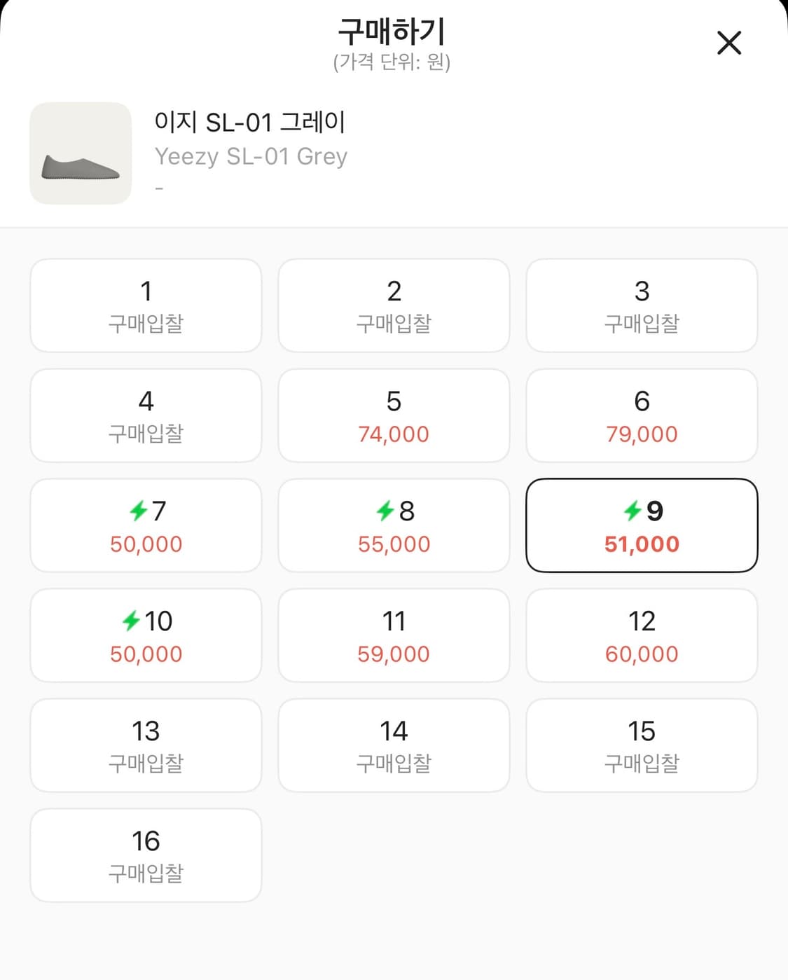Tap the 55,000 price on size 8
This screenshot has width=788, height=980.
pyautogui.click(x=394, y=544)
